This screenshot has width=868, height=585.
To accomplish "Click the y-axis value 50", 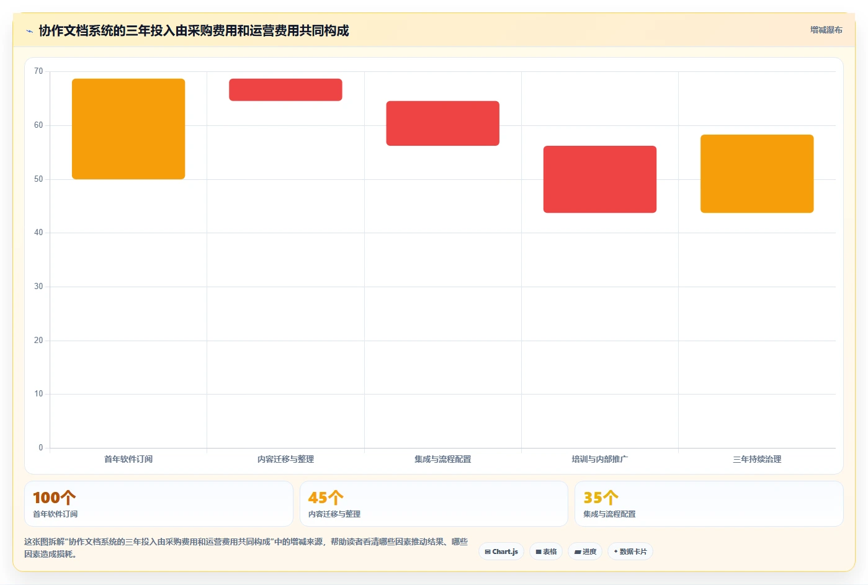I will 38,179.
